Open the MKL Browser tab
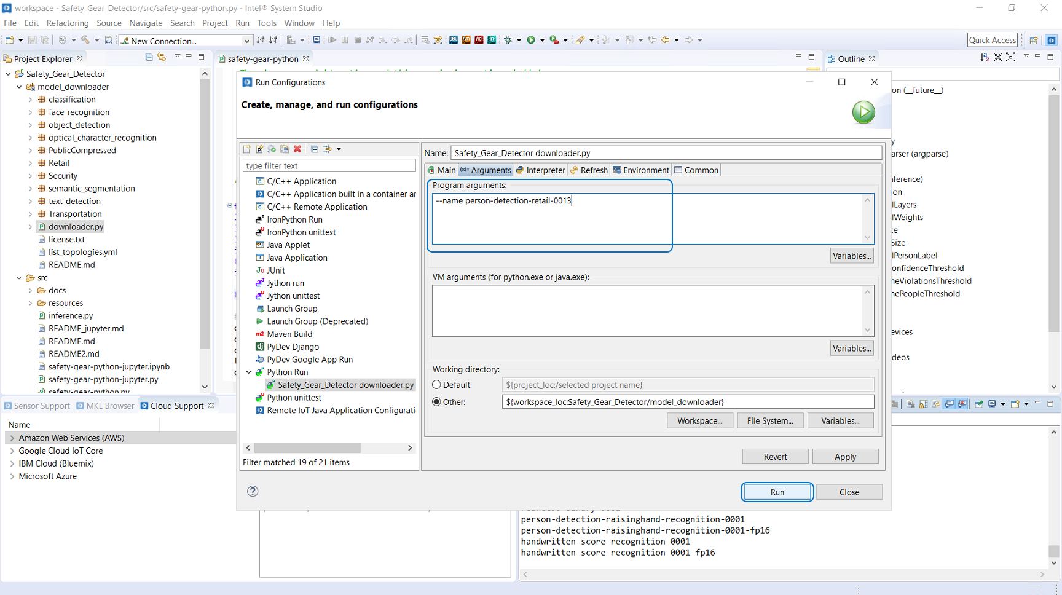The image size is (1062, 595). tap(105, 406)
